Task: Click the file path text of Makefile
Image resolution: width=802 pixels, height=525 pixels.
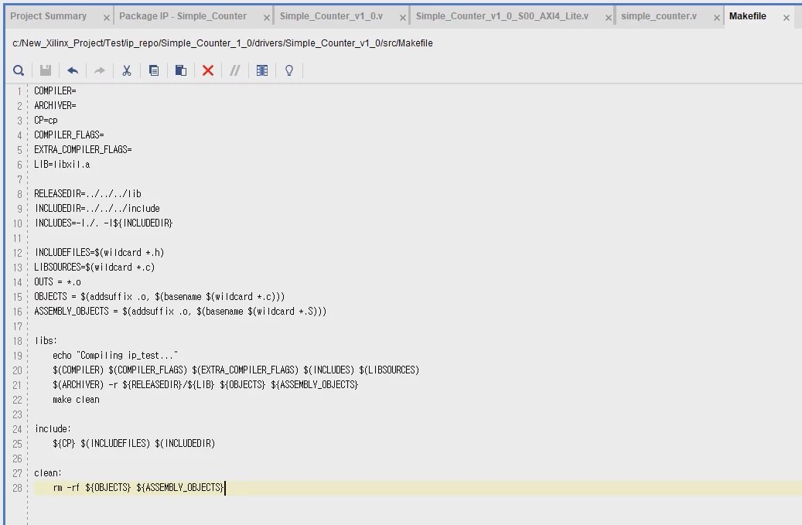Action: (223, 43)
